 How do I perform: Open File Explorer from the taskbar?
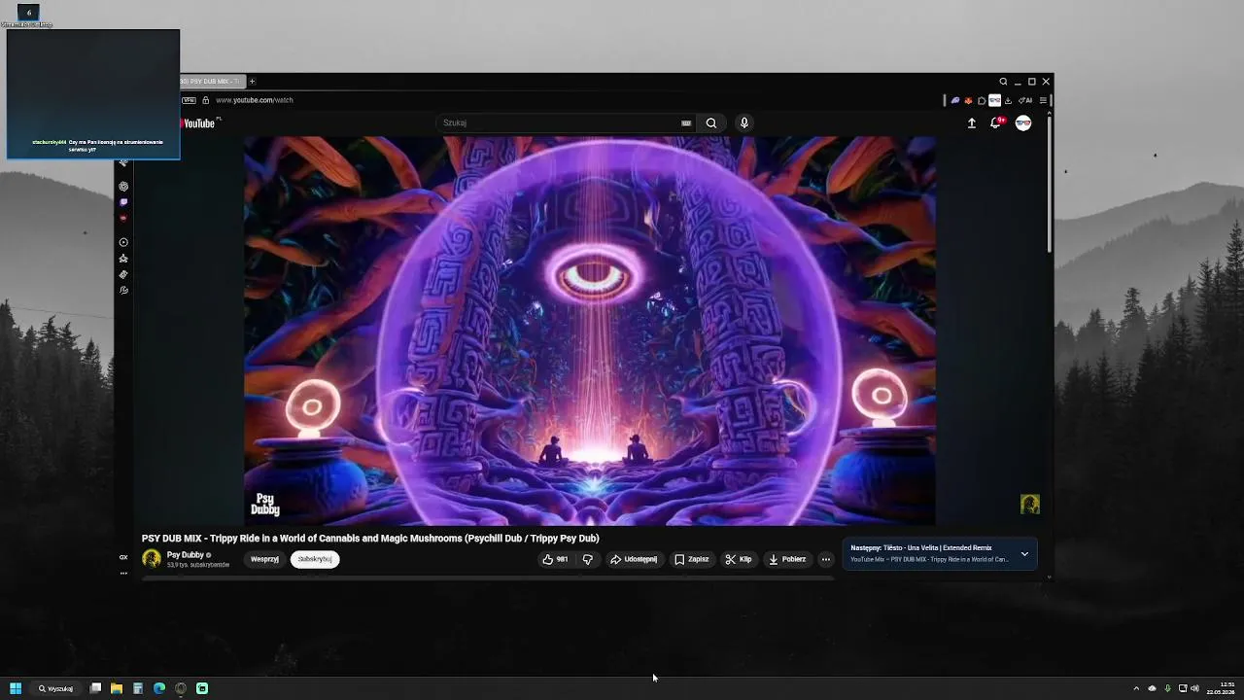(x=117, y=688)
